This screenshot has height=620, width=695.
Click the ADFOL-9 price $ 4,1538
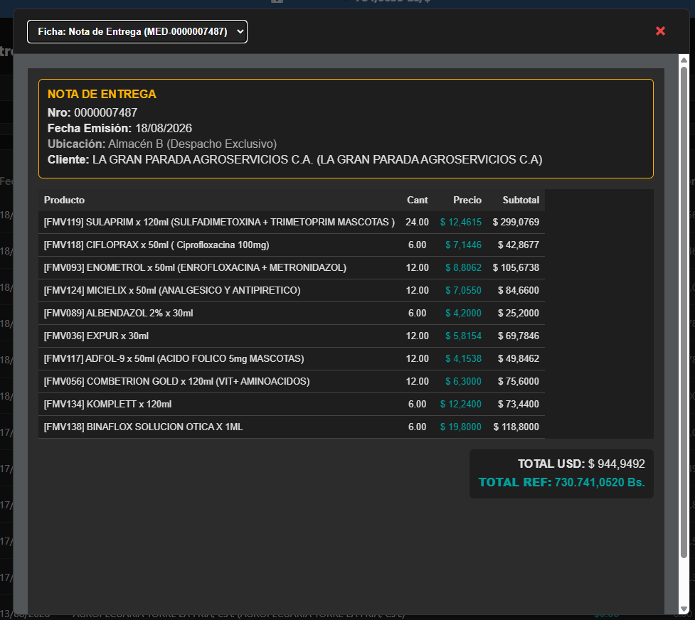[463, 358]
